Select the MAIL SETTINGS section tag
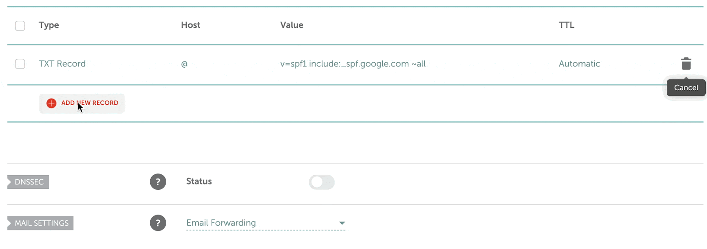The image size is (707, 249). pyautogui.click(x=41, y=223)
